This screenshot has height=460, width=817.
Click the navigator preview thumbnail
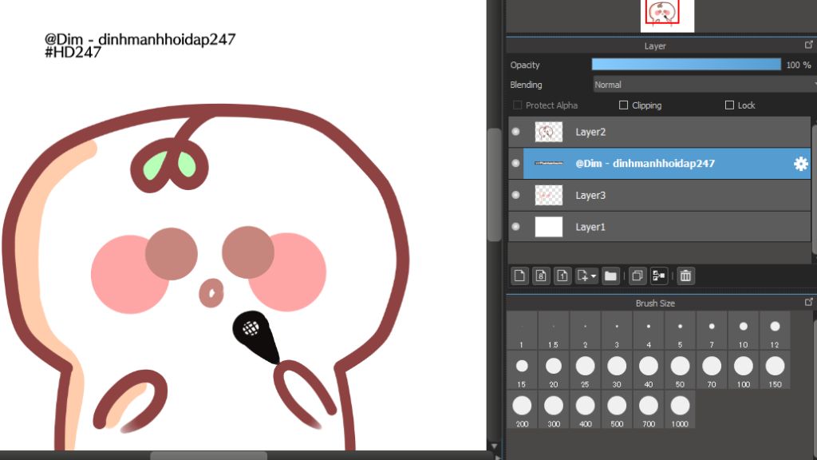668,16
